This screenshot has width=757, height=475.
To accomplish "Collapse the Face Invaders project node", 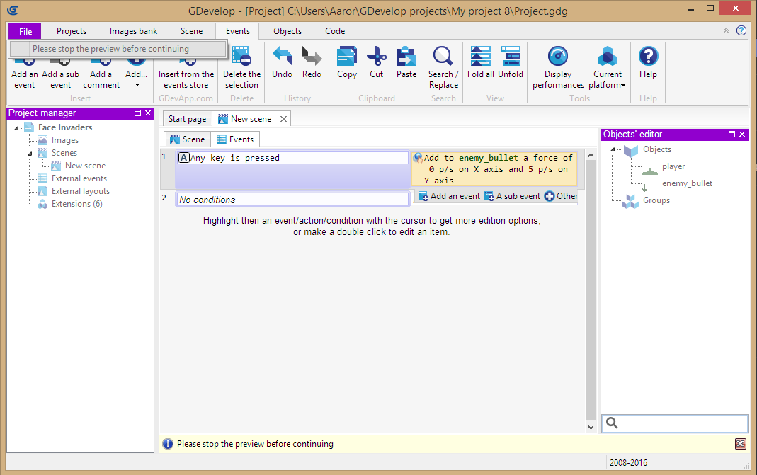I will [x=16, y=128].
